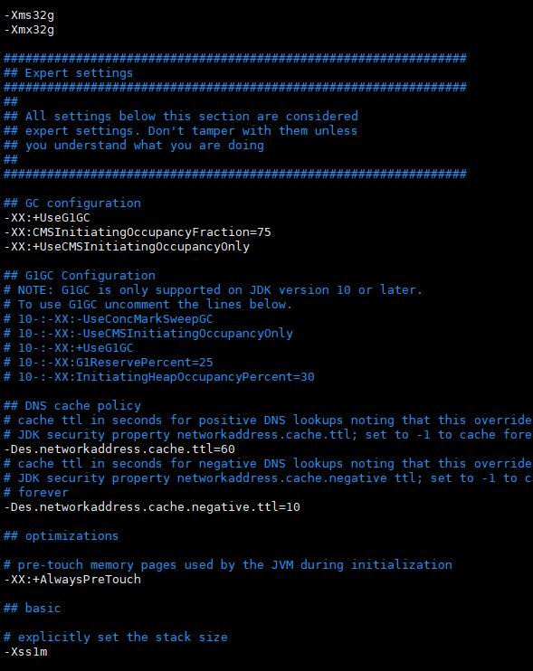Click commented InitiatingHeapOccupancyPercent=30 line
This screenshot has height=671, width=533.
pyautogui.click(x=159, y=377)
